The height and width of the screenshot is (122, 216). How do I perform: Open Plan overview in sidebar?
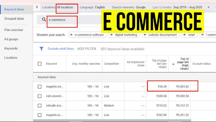click(13, 30)
